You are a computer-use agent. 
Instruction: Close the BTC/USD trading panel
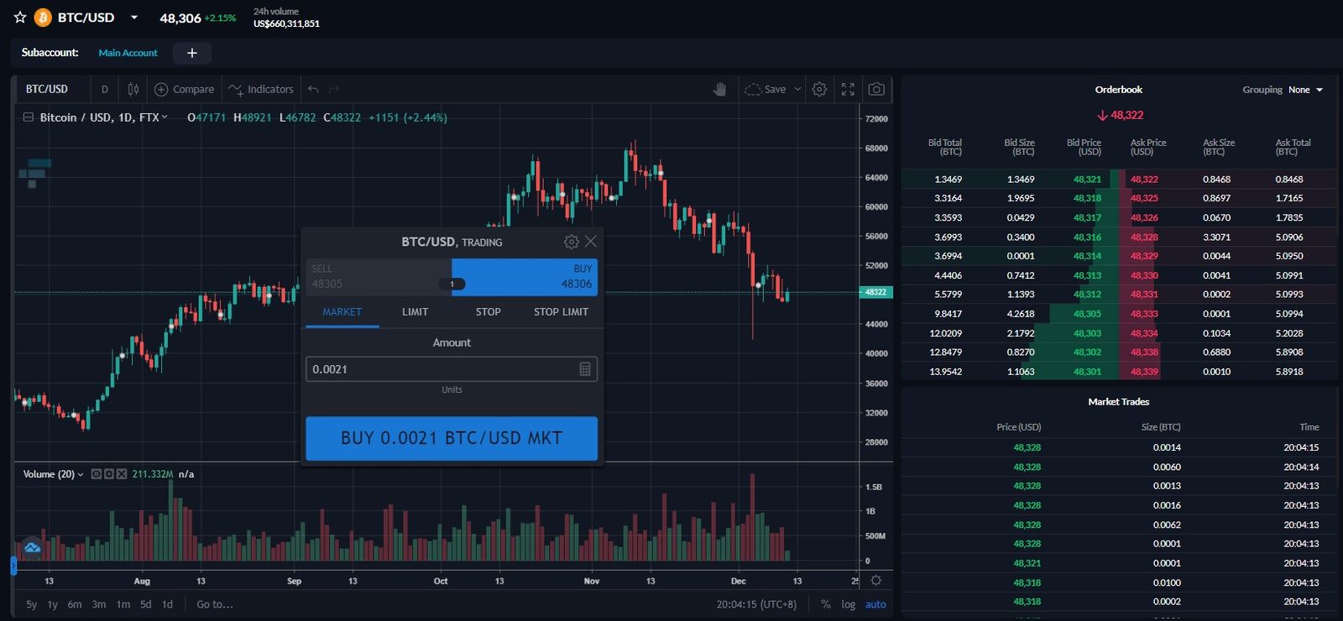point(591,242)
